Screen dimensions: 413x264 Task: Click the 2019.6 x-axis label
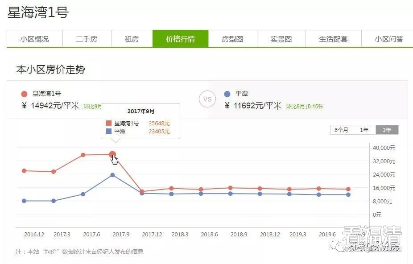point(327,235)
